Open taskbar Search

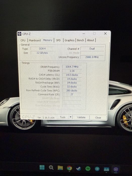51,168
